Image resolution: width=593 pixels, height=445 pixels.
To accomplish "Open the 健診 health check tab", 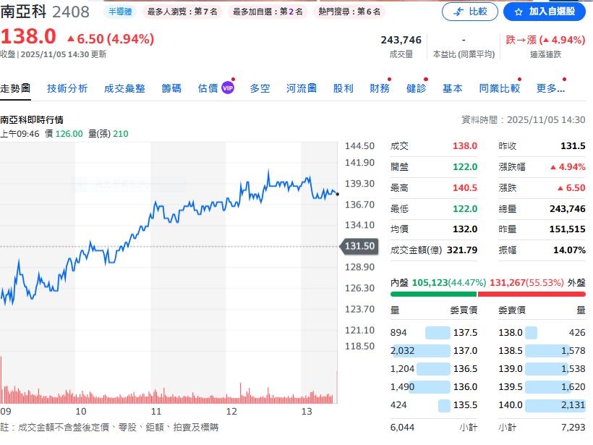I will (416, 88).
